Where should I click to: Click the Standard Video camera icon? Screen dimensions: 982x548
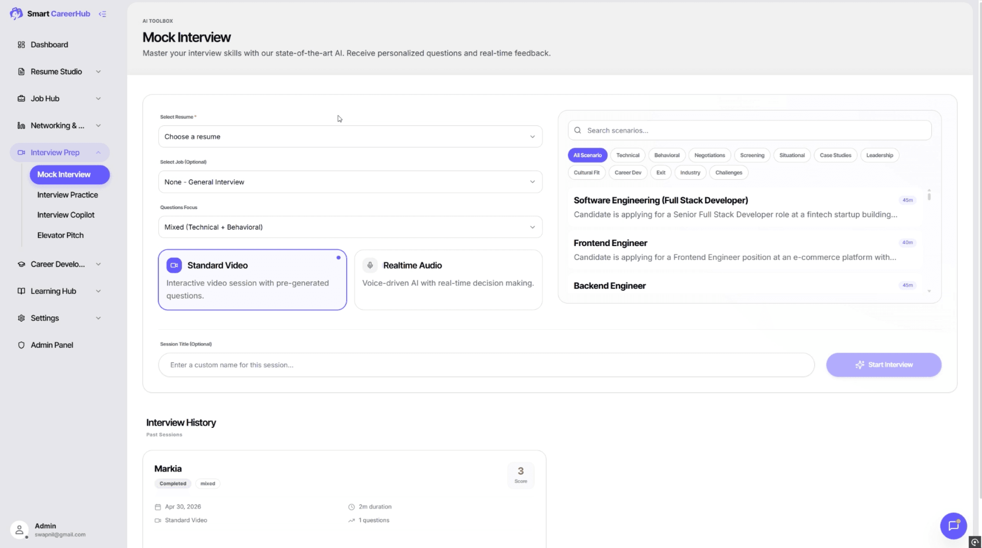pyautogui.click(x=174, y=265)
